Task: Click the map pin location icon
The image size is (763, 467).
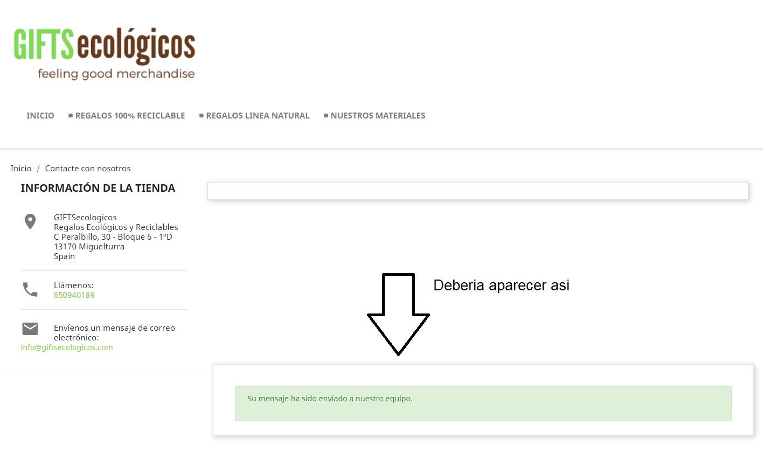Action: [30, 221]
